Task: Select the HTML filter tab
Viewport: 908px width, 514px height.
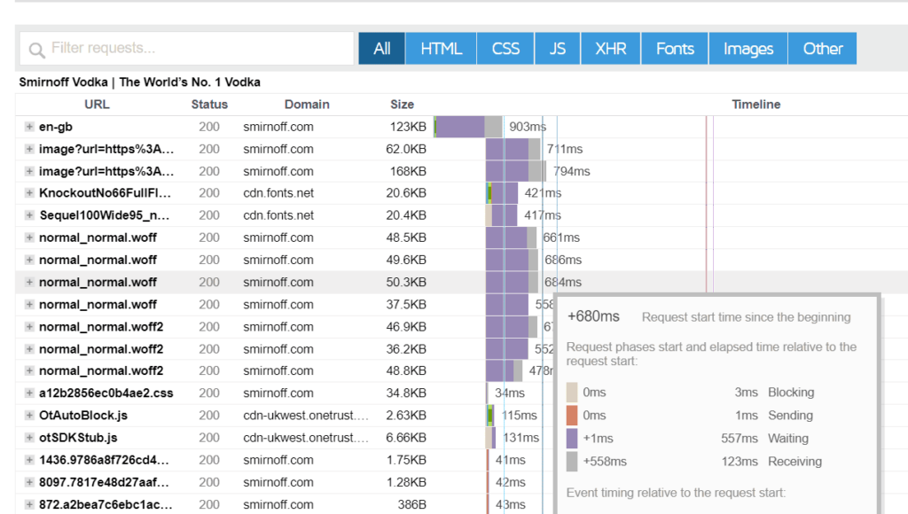Action: click(x=441, y=49)
